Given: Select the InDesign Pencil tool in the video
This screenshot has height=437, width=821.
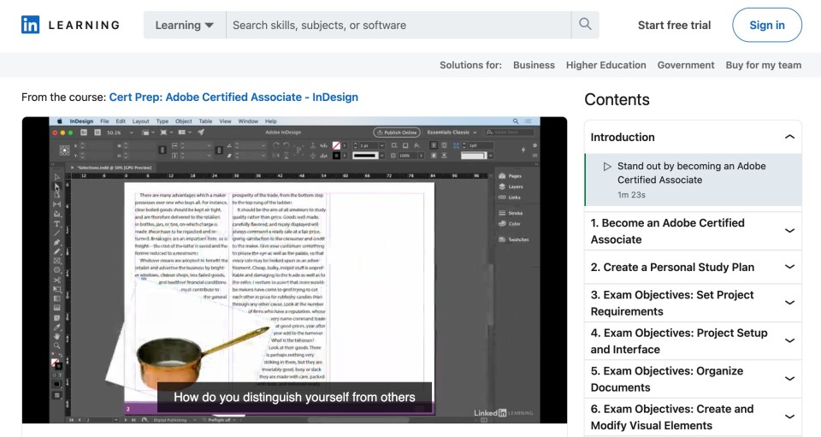Looking at the screenshot, I should coord(57,251).
